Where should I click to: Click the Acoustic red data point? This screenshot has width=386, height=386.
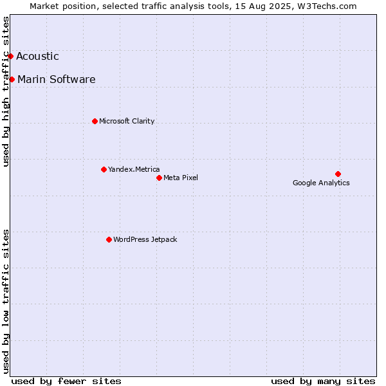(10, 57)
